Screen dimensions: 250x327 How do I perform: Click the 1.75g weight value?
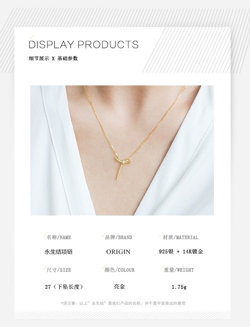pyautogui.click(x=179, y=287)
